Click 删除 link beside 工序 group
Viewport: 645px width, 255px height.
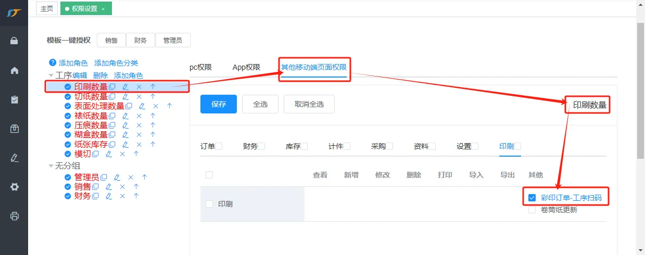(x=100, y=75)
